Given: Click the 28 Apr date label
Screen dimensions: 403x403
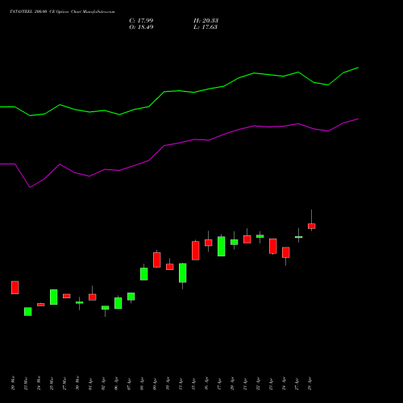Looking at the screenshot, I should [x=310, y=384].
